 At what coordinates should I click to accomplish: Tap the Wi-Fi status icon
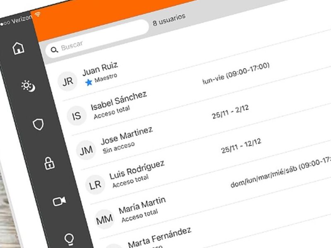point(38,14)
